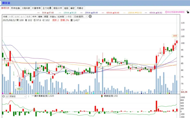The image size is (190, 118).
Task: Open the 分點K線 tab
Action: 26,8
